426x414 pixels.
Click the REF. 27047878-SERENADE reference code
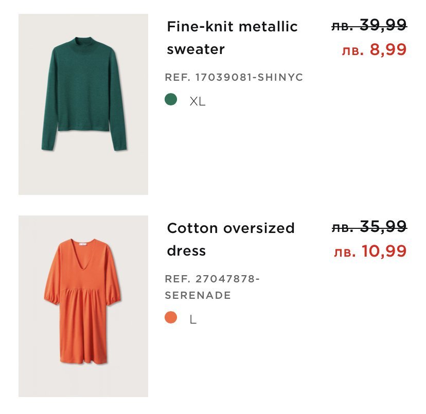(212, 287)
